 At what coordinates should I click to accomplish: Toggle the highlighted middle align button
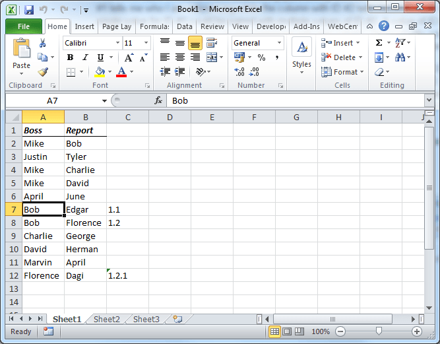[x=195, y=43]
